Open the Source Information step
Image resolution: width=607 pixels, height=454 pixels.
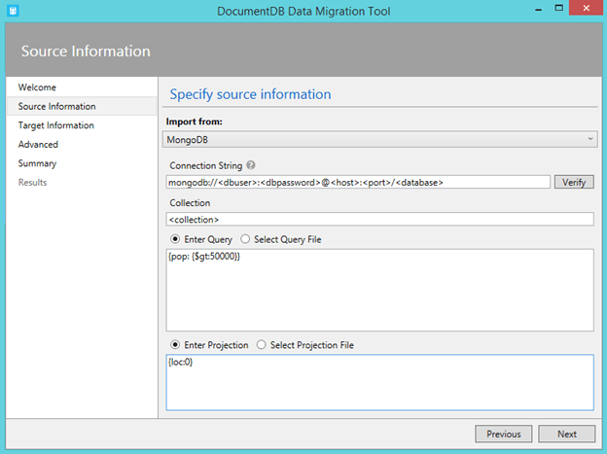[56, 106]
